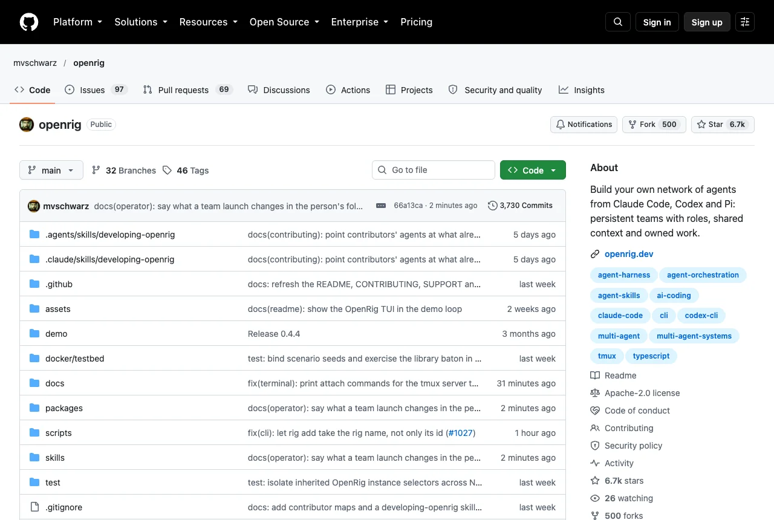This screenshot has width=774, height=520.
Task: Open the Notifications button
Action: (x=584, y=125)
